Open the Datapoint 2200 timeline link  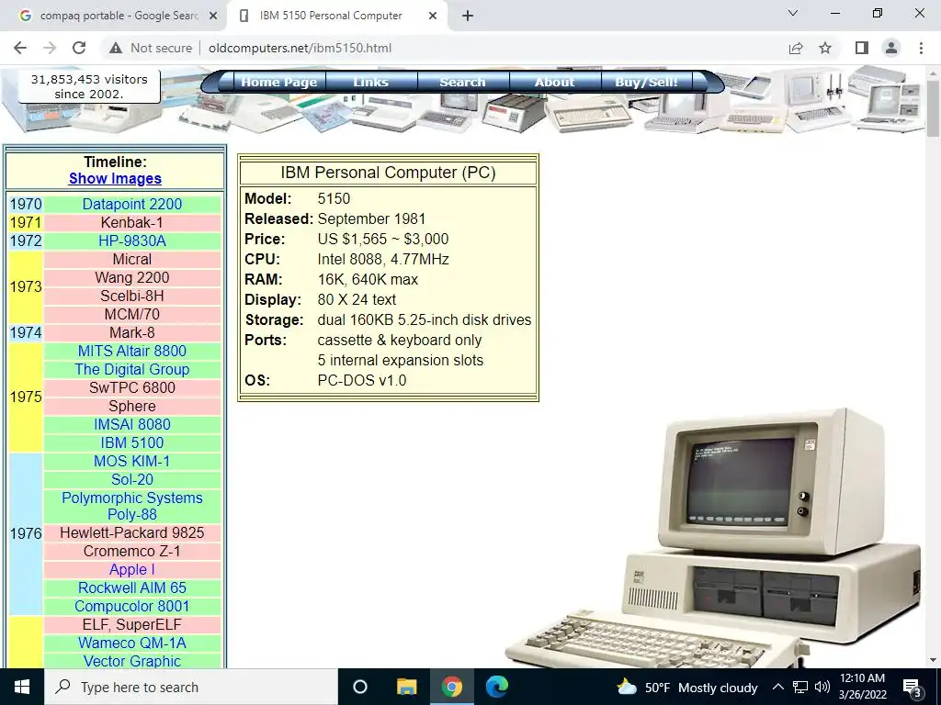(x=132, y=205)
